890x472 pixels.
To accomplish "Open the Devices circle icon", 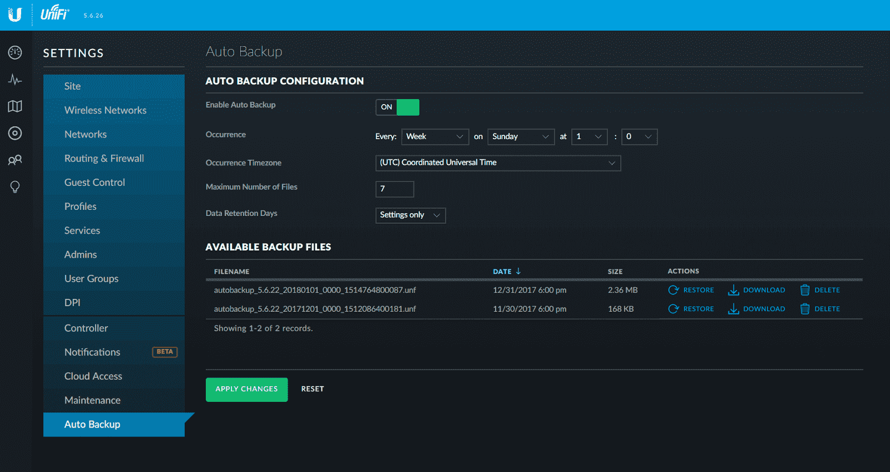I will [15, 133].
